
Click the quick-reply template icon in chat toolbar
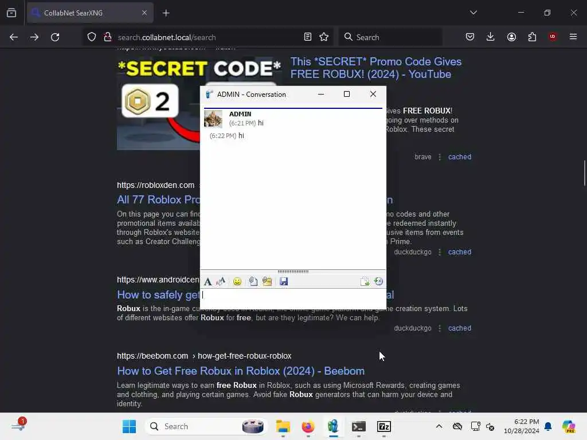[x=365, y=281]
